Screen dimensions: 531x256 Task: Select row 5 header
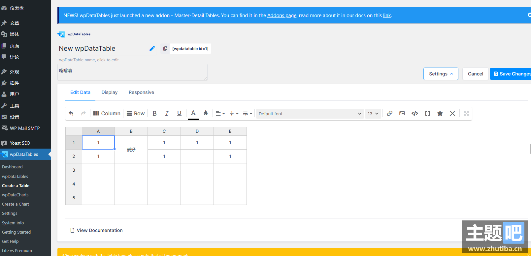(x=74, y=198)
